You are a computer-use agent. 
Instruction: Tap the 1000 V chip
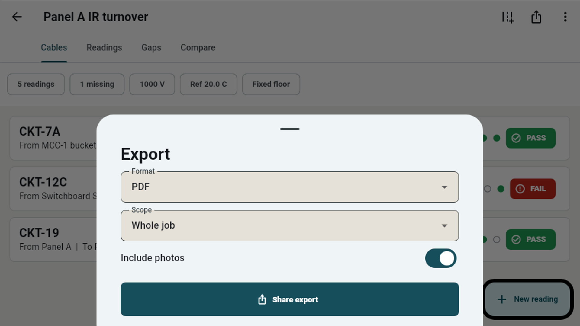point(152,84)
